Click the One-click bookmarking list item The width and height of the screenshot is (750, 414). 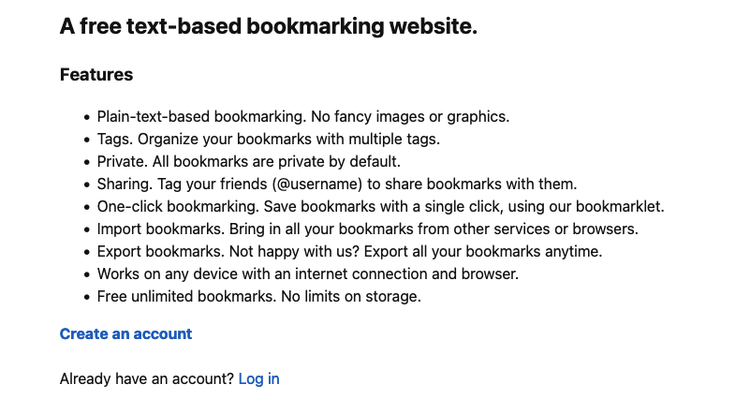[x=381, y=206]
